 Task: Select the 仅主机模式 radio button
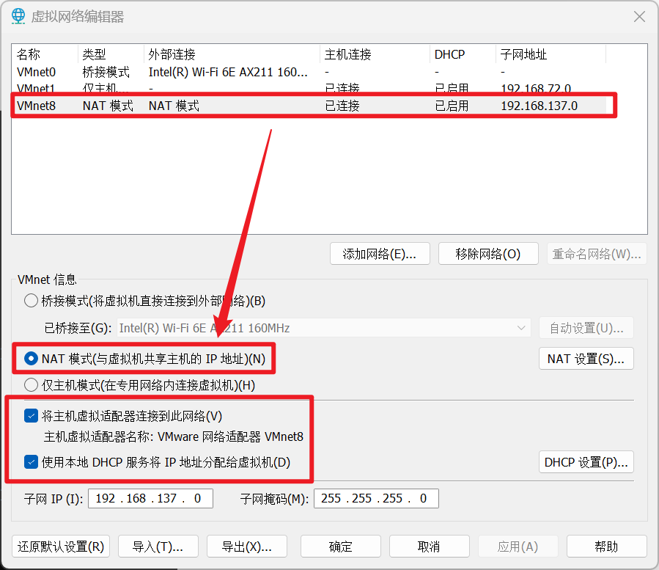[x=31, y=385]
